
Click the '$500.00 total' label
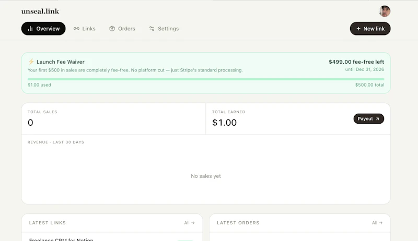pos(369,85)
